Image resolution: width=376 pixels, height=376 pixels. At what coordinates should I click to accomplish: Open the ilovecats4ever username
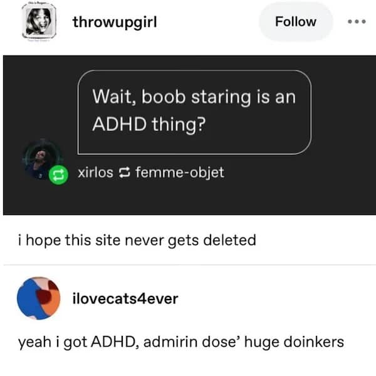[125, 299]
